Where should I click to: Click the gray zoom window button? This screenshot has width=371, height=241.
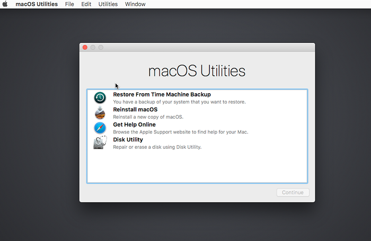pos(101,48)
